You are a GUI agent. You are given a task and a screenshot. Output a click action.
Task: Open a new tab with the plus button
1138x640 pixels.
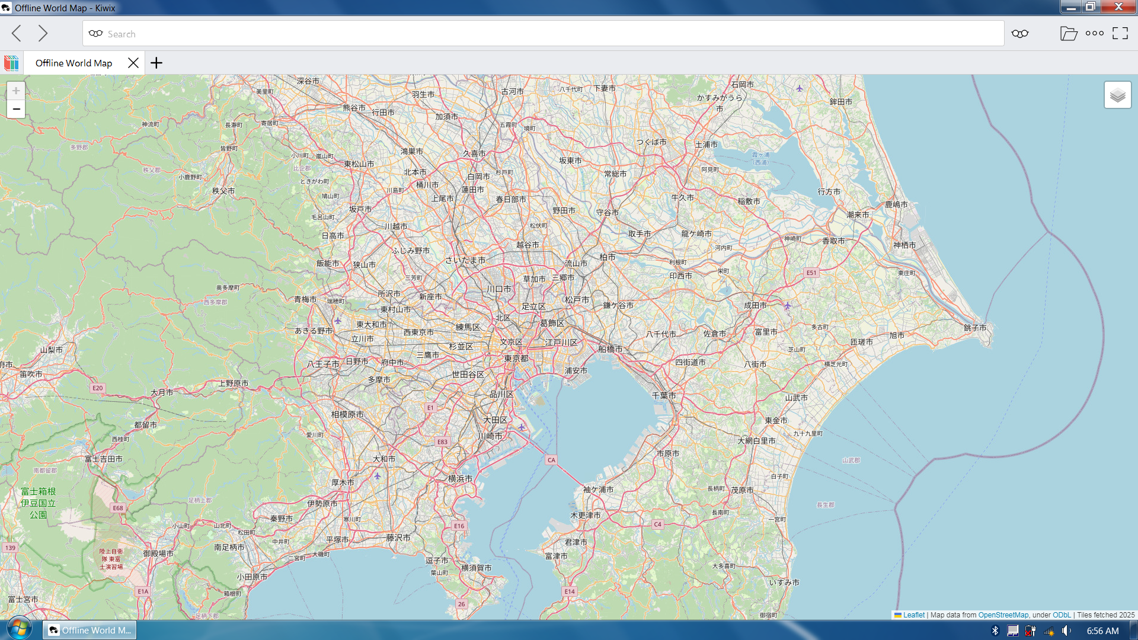[x=156, y=63]
